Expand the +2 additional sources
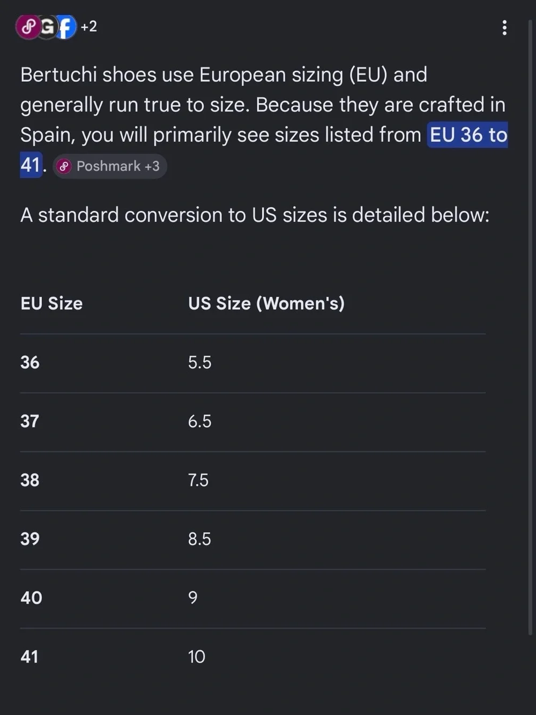The image size is (536, 715). point(89,26)
